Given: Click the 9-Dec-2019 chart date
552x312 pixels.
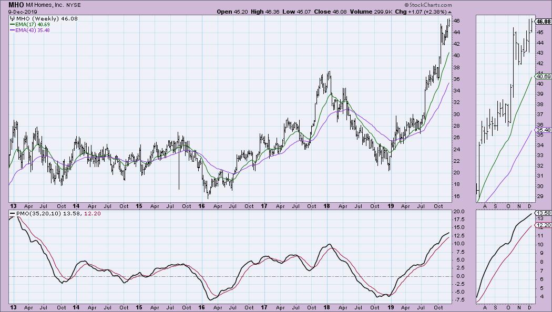Looking at the screenshot, I should click(23, 12).
